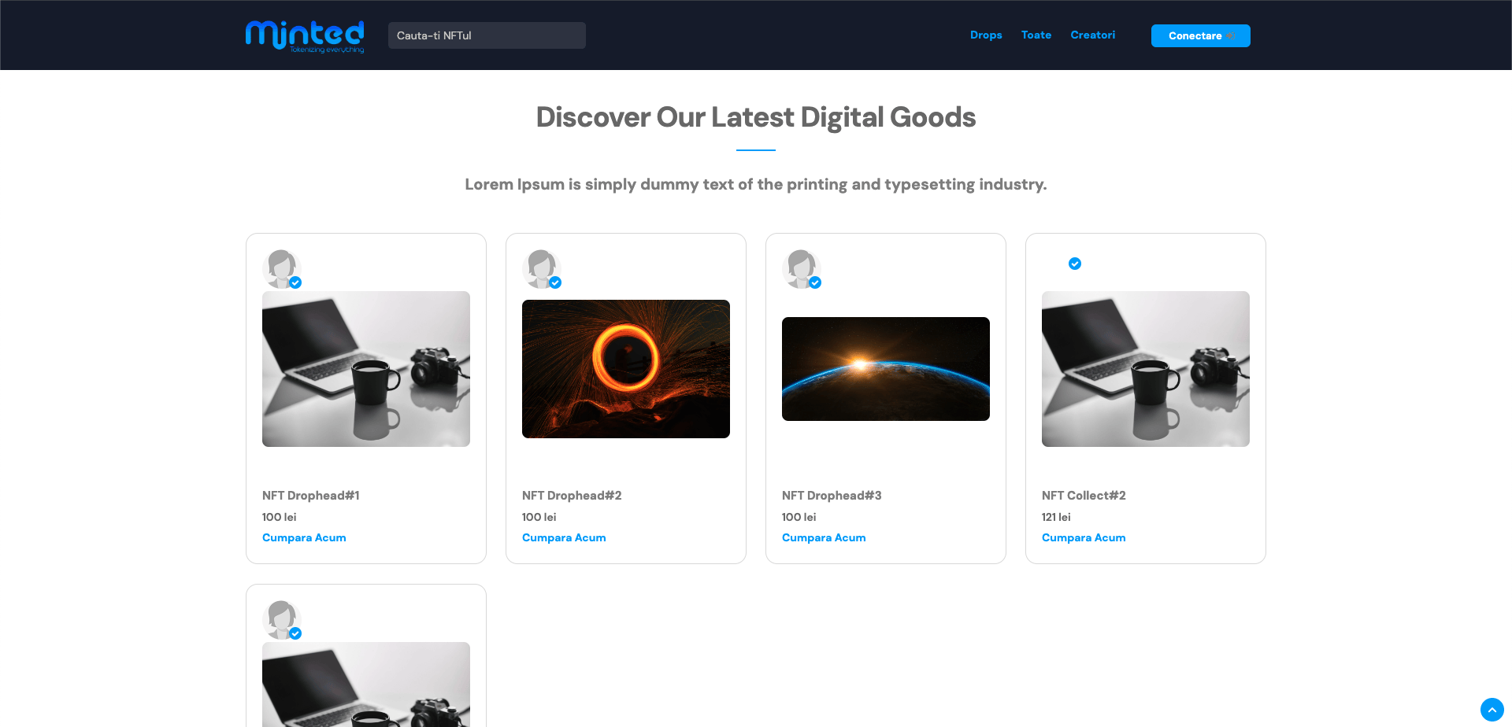
Task: Click the title NFT Drophead#3
Action: (x=832, y=496)
